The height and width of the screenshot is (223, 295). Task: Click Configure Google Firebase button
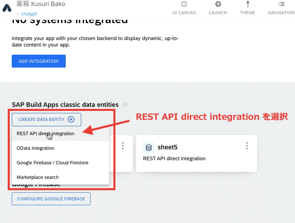[x=51, y=199]
